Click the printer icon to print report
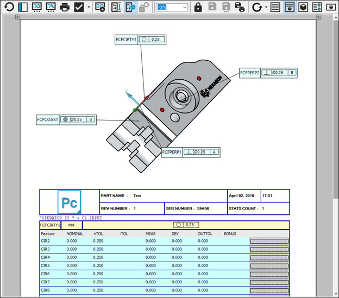339x298 pixels. click(x=65, y=7)
